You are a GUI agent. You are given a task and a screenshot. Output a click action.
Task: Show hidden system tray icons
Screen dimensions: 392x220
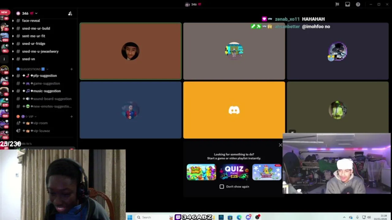point(344,217)
